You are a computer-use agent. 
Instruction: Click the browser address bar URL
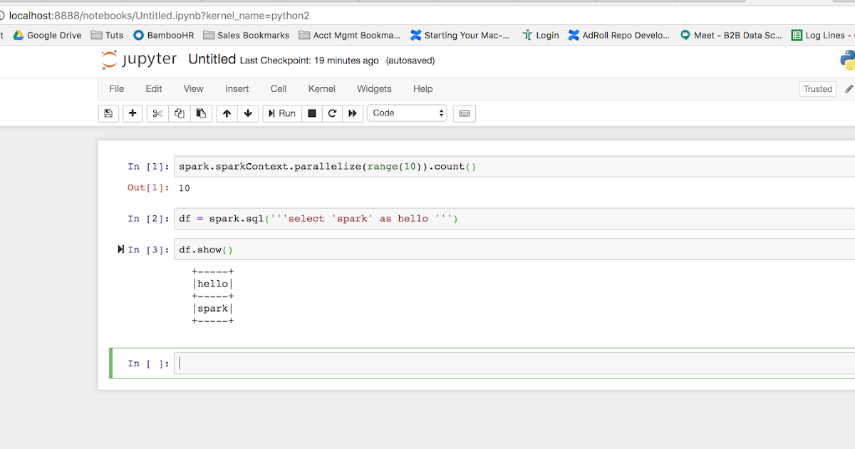(x=160, y=15)
